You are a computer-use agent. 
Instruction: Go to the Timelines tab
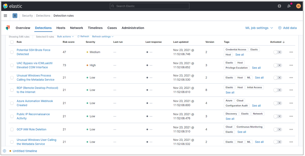point(95,28)
